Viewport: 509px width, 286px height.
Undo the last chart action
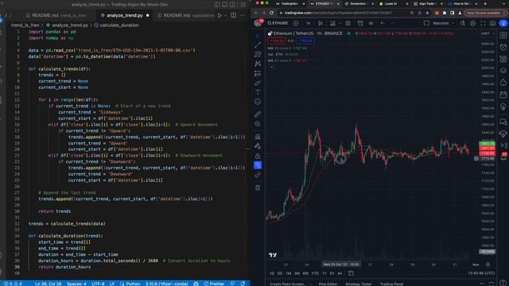click(383, 23)
